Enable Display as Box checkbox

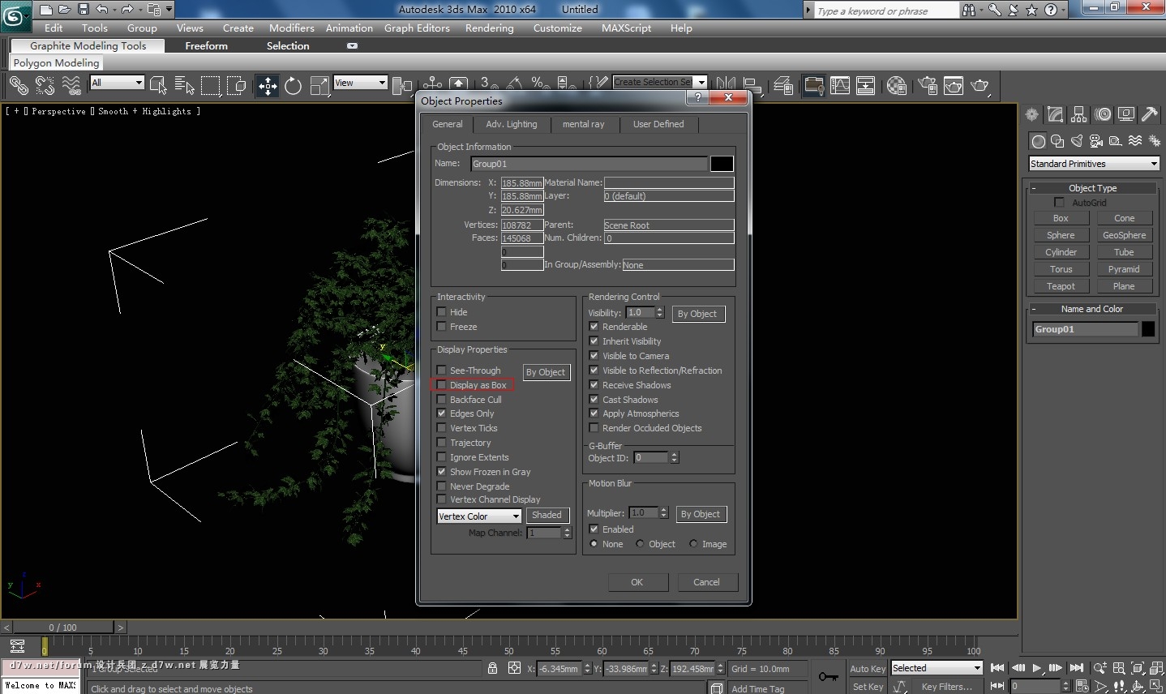441,385
